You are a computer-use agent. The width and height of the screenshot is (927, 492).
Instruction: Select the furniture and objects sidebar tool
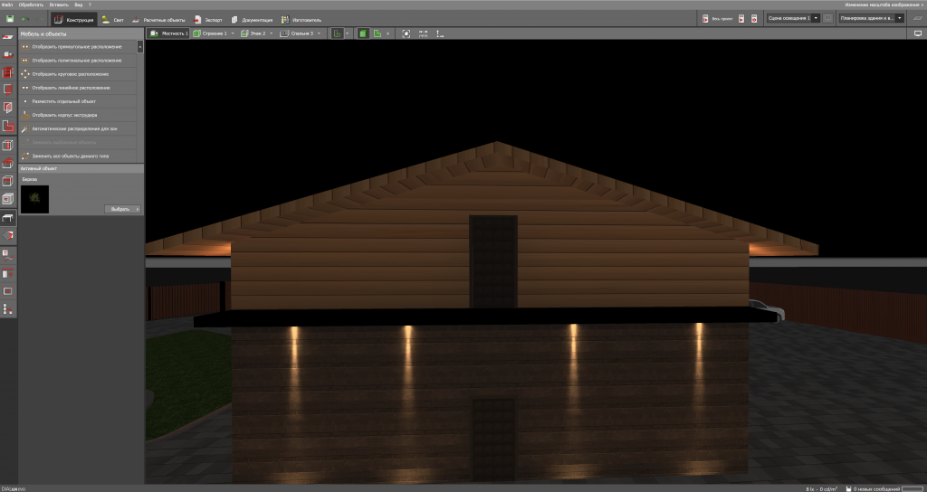click(8, 219)
